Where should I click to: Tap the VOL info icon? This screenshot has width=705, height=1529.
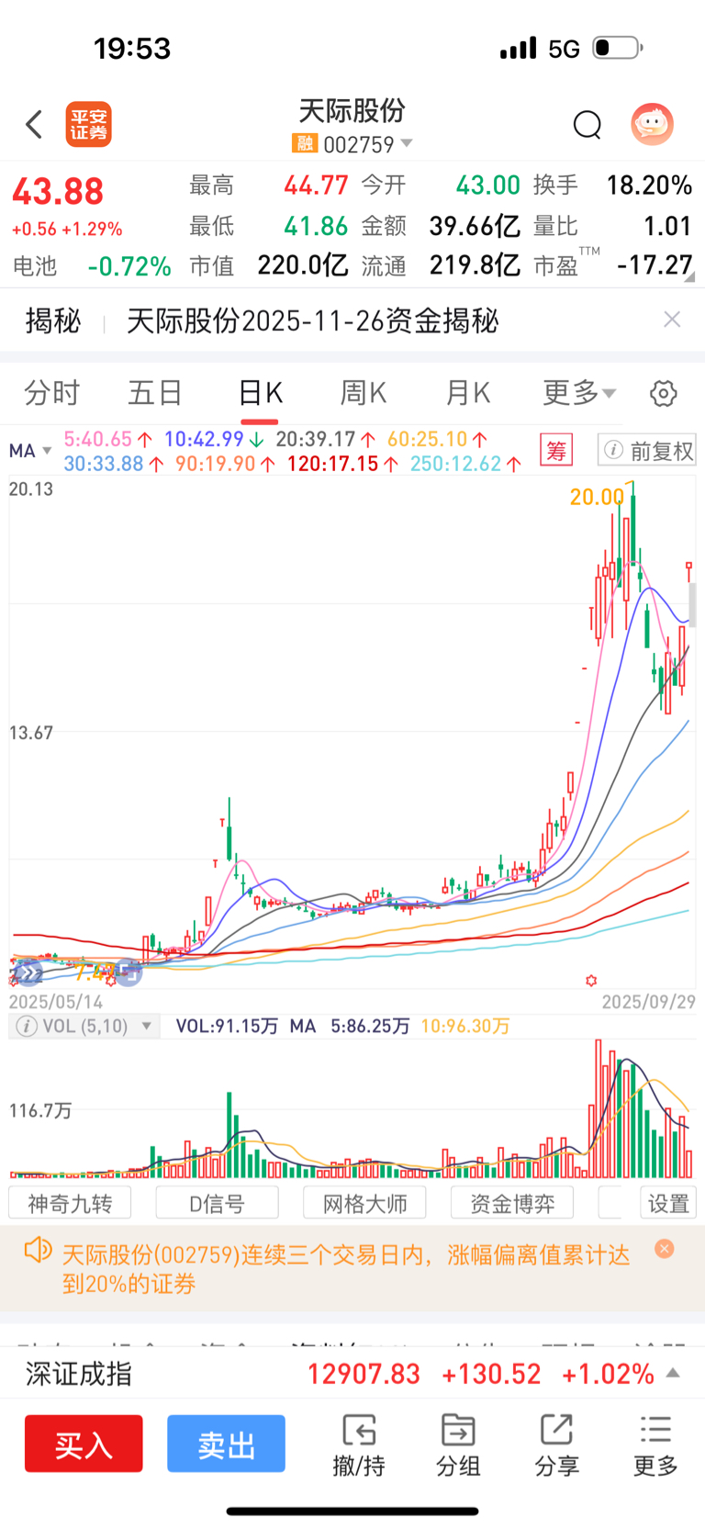coord(27,1026)
